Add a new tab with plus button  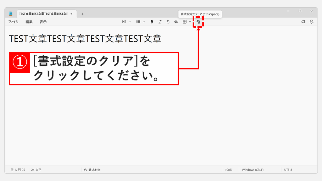[82, 14]
